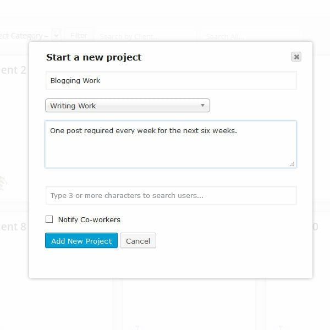Image resolution: width=330 pixels, height=330 pixels.
Task: Click the Search All field
Action: [x=251, y=36]
